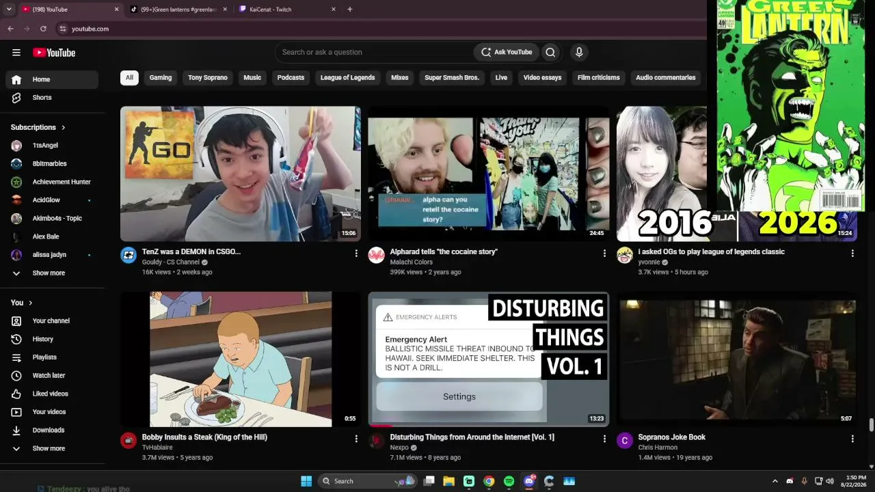This screenshot has height=492, width=875.
Task: Open the Watch later list
Action: [52, 375]
